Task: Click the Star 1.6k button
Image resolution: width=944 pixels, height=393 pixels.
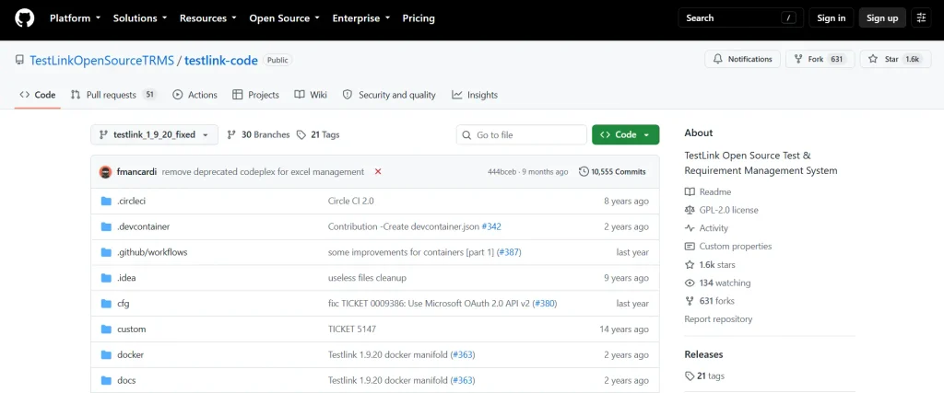Action: (894, 59)
